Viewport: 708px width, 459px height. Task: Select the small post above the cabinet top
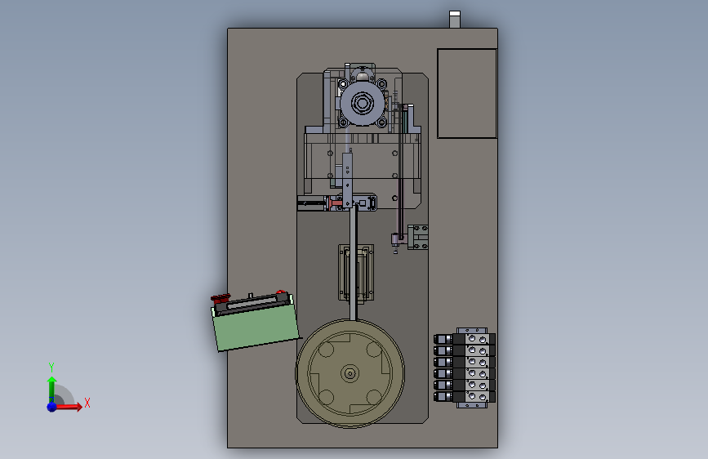pos(455,20)
